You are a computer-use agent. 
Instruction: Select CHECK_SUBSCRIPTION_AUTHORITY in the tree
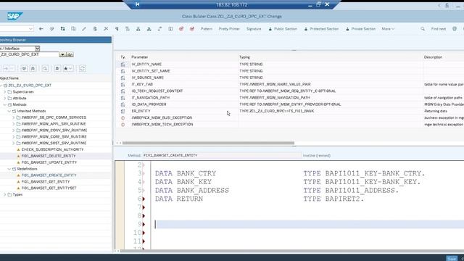pos(52,150)
